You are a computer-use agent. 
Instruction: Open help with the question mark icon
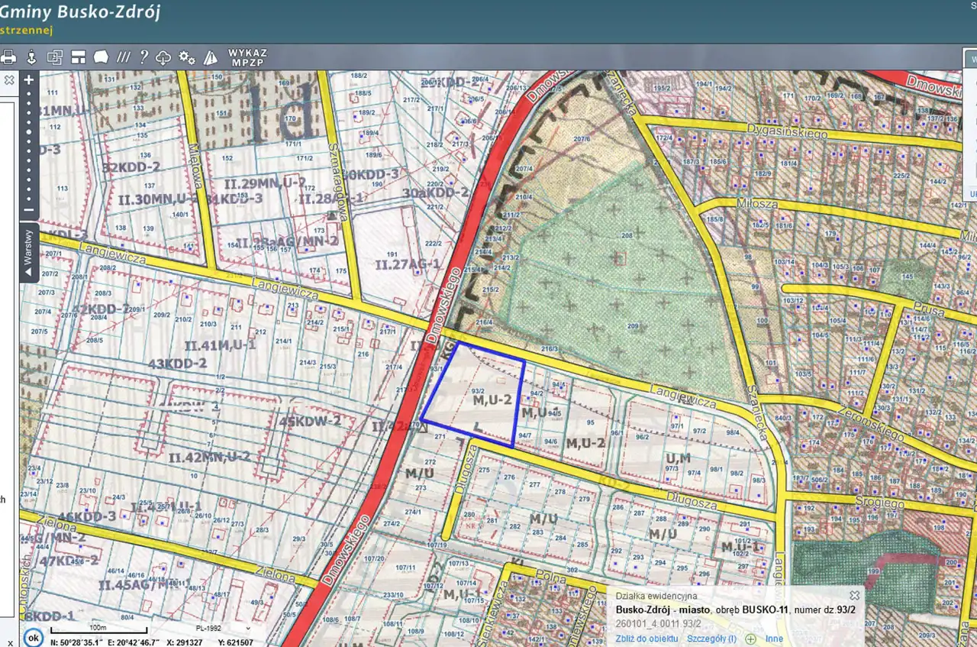click(143, 57)
